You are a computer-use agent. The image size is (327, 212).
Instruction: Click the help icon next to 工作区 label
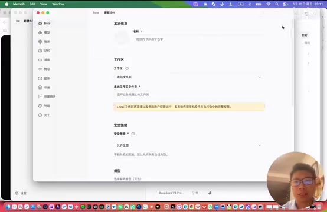127,68
